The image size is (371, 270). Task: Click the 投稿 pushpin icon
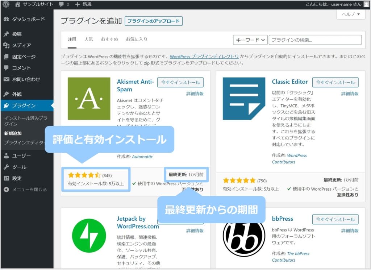point(7,34)
